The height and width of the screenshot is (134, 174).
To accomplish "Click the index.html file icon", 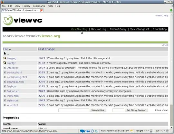I will (5, 96).
